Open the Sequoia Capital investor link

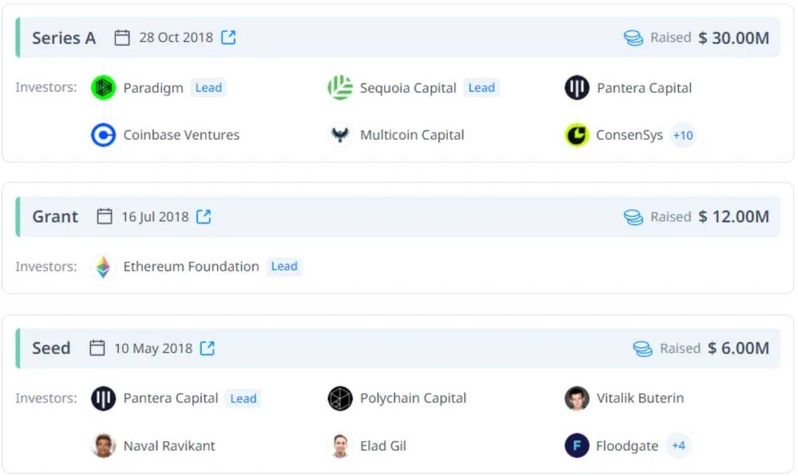coord(408,88)
